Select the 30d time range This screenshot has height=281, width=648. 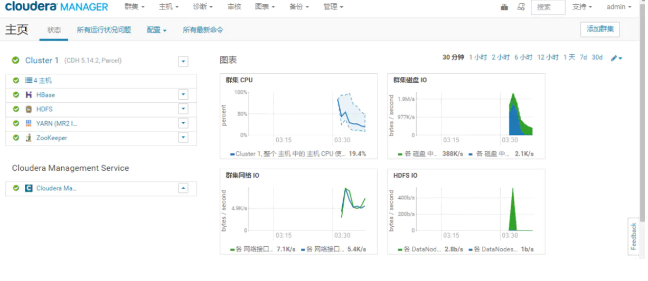(x=597, y=57)
